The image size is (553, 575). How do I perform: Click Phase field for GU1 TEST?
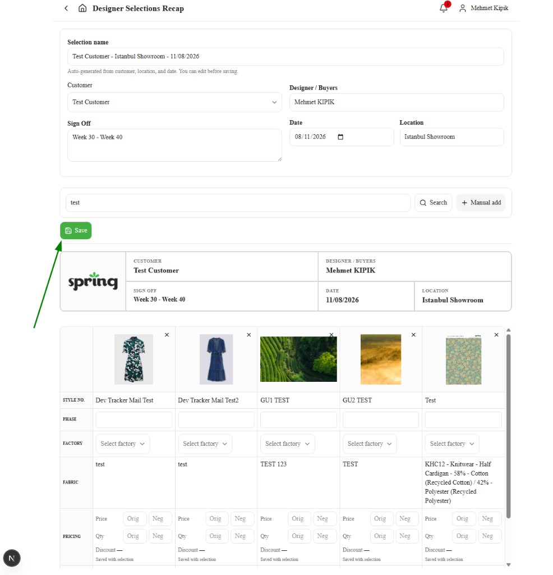(298, 419)
